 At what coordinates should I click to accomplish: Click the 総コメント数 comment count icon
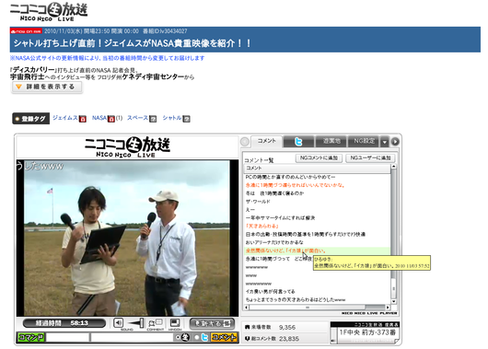click(x=248, y=339)
